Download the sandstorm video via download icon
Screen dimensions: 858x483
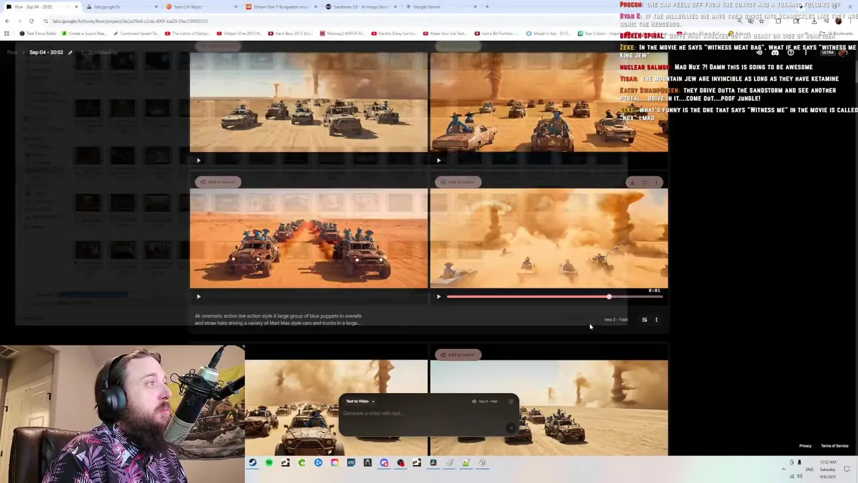click(x=632, y=182)
